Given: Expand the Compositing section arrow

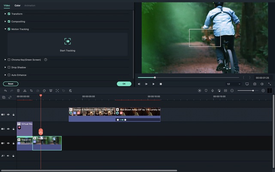Looking at the screenshot, I should [x=5, y=21].
